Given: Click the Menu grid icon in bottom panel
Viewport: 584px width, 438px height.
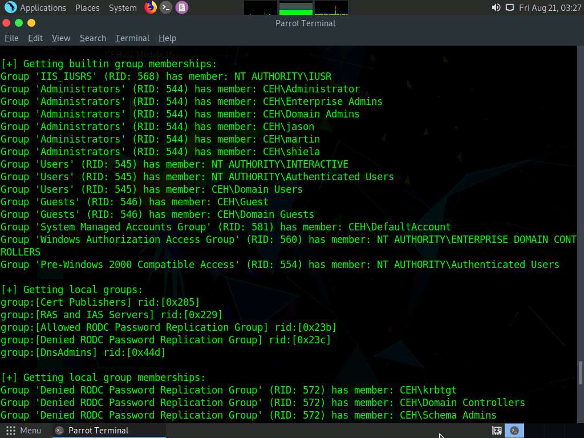Looking at the screenshot, I should (11, 431).
